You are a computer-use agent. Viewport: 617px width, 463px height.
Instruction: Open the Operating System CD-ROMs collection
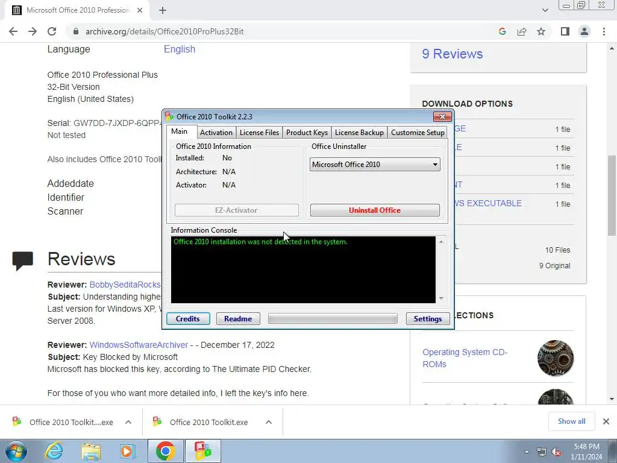point(465,358)
